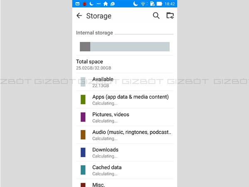Click the green Apps color swatch
The width and height of the screenshot is (249, 187).
pos(83,100)
